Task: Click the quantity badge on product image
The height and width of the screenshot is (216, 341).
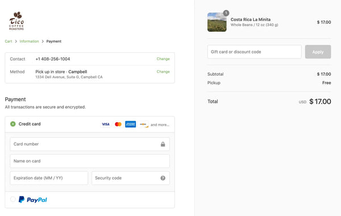Action: coord(226,13)
